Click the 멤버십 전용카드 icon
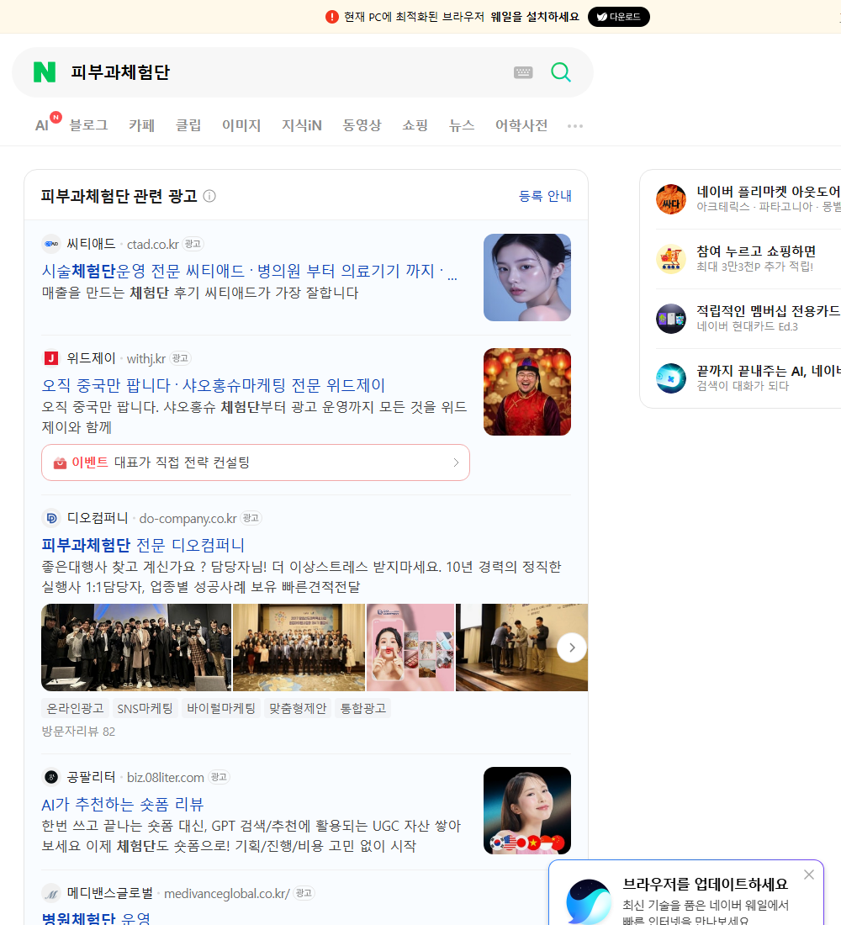Viewport: 841px width, 925px height. [671, 319]
